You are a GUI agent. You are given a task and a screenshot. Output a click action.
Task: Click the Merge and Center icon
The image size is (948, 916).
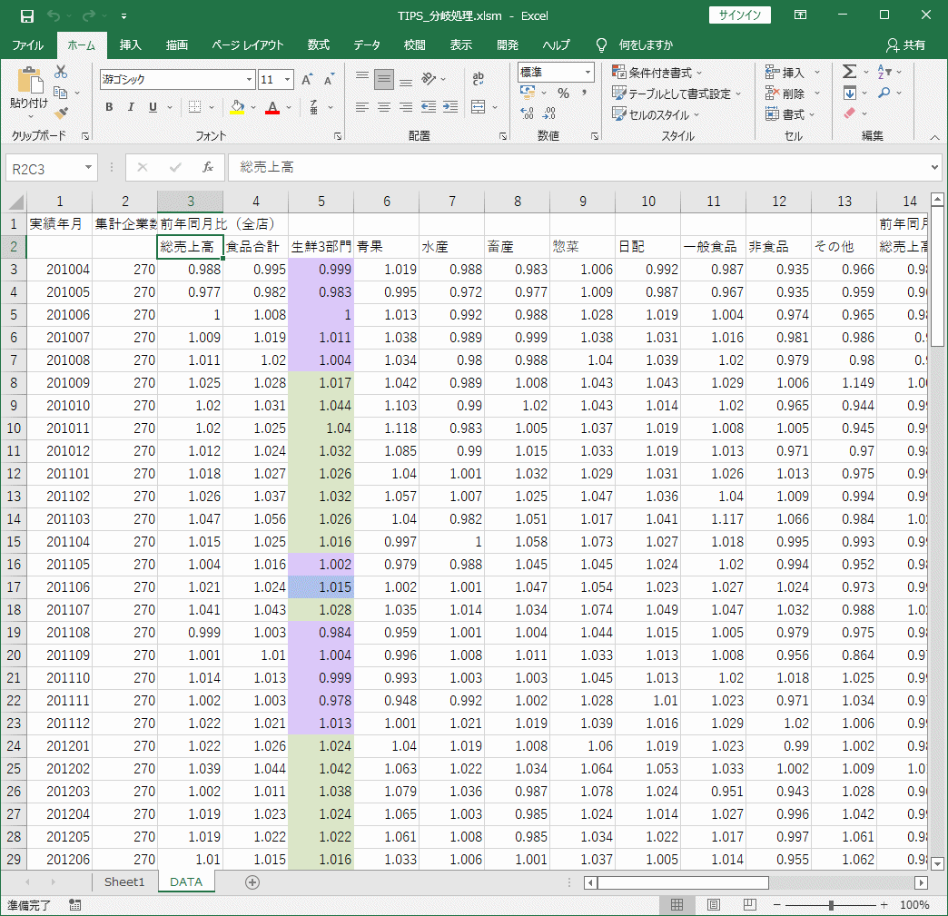[x=479, y=107]
